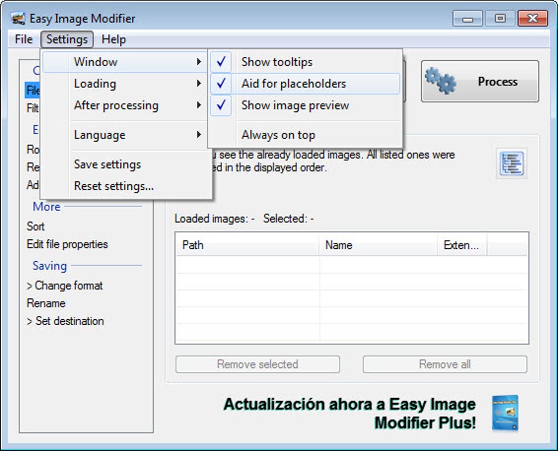Click the list view icon beside description
Viewport: 558px width, 451px height.
[512, 163]
